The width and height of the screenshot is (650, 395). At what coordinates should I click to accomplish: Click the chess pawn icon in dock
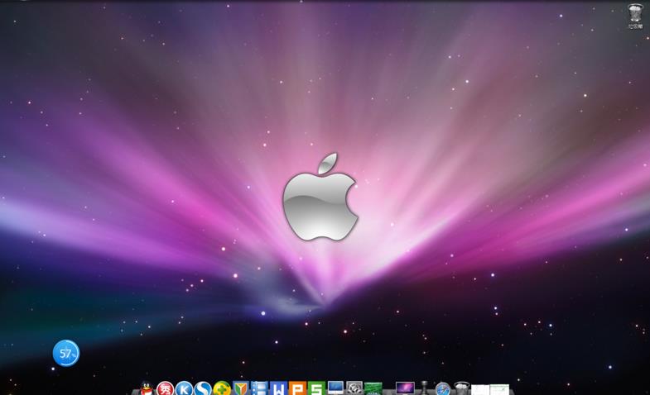tap(425, 388)
